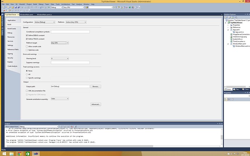Click the Conditional compilation symbols field

pyautogui.click(x=70, y=32)
